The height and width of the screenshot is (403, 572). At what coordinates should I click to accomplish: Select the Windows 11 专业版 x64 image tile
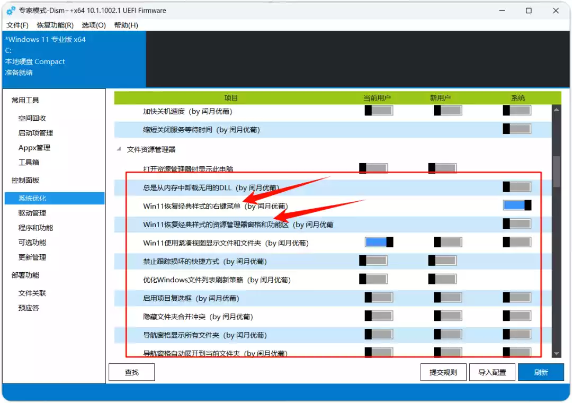tap(74, 59)
